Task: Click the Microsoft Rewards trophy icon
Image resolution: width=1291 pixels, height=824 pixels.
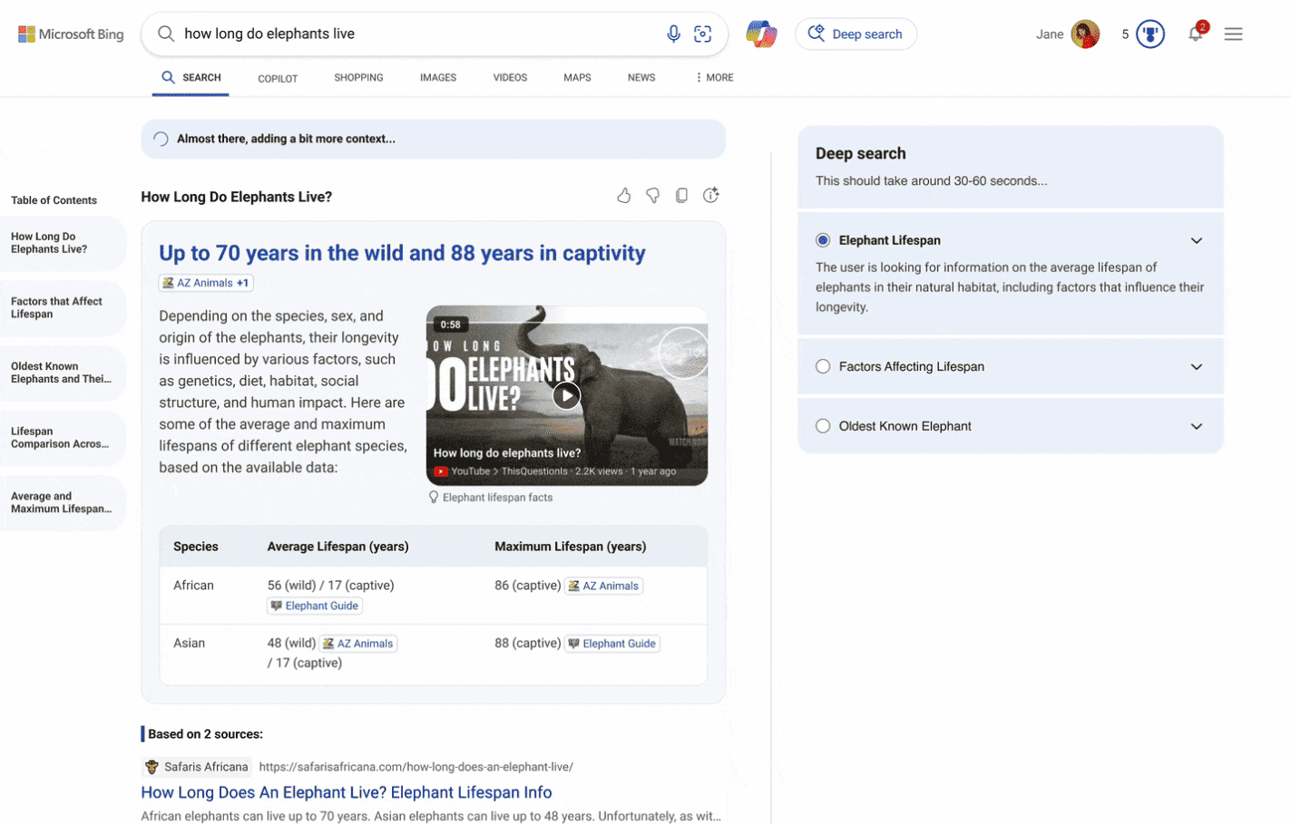Action: pos(1149,33)
